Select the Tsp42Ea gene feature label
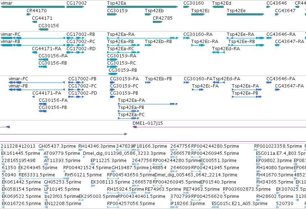 pos(117,3)
